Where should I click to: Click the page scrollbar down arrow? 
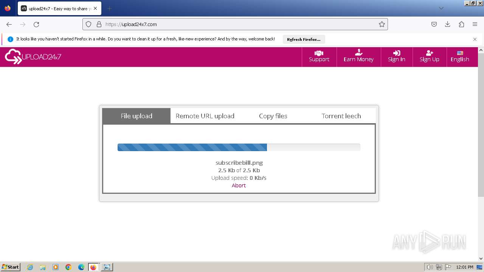coord(481,259)
